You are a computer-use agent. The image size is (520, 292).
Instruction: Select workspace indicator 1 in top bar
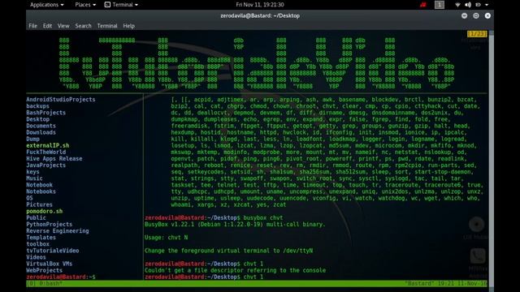[x=440, y=5]
